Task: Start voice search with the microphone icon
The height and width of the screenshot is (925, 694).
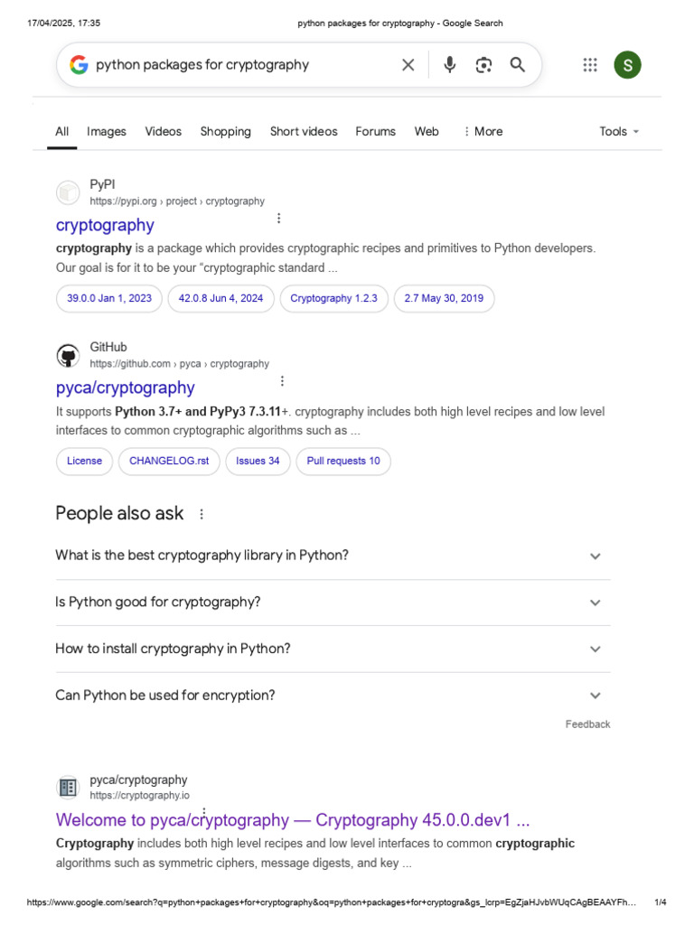Action: (x=449, y=65)
